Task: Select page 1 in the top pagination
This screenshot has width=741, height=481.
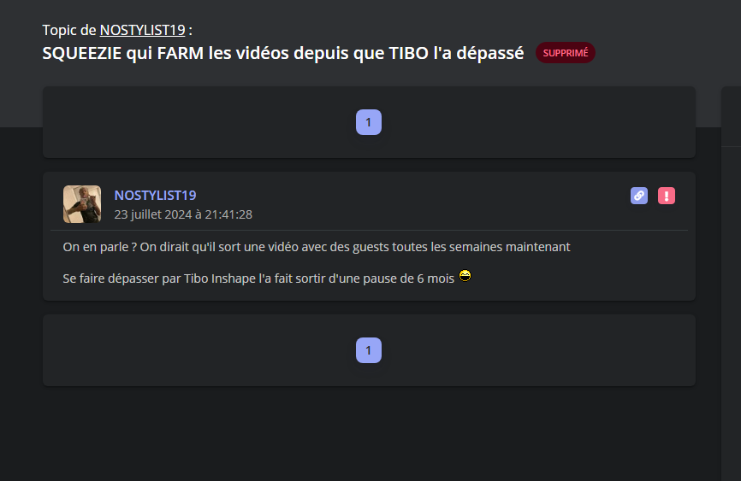Action: [x=369, y=122]
